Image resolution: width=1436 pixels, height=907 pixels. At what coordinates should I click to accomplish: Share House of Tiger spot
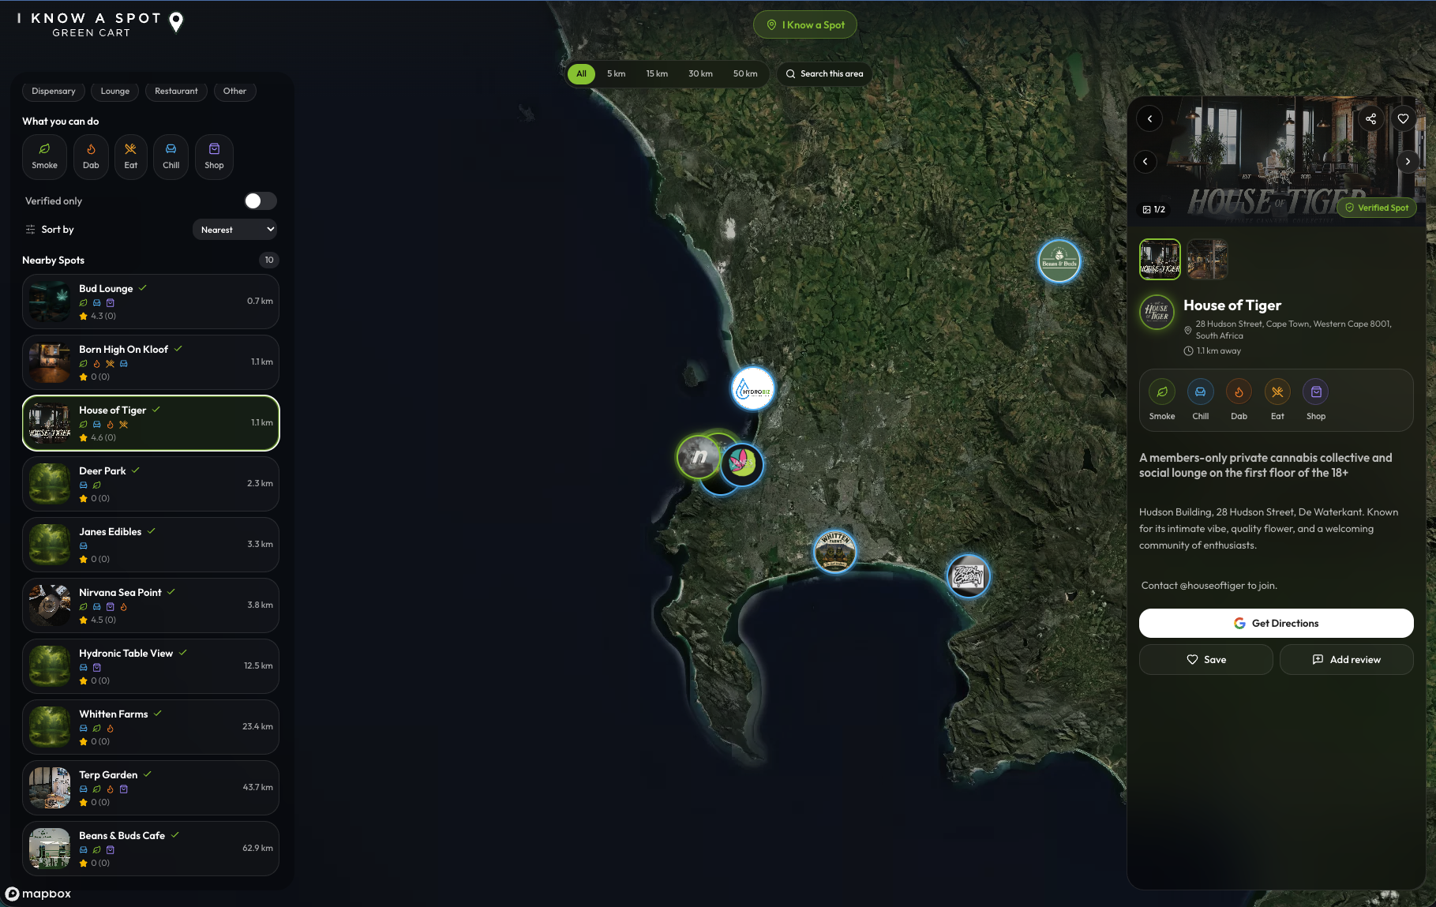click(1371, 119)
